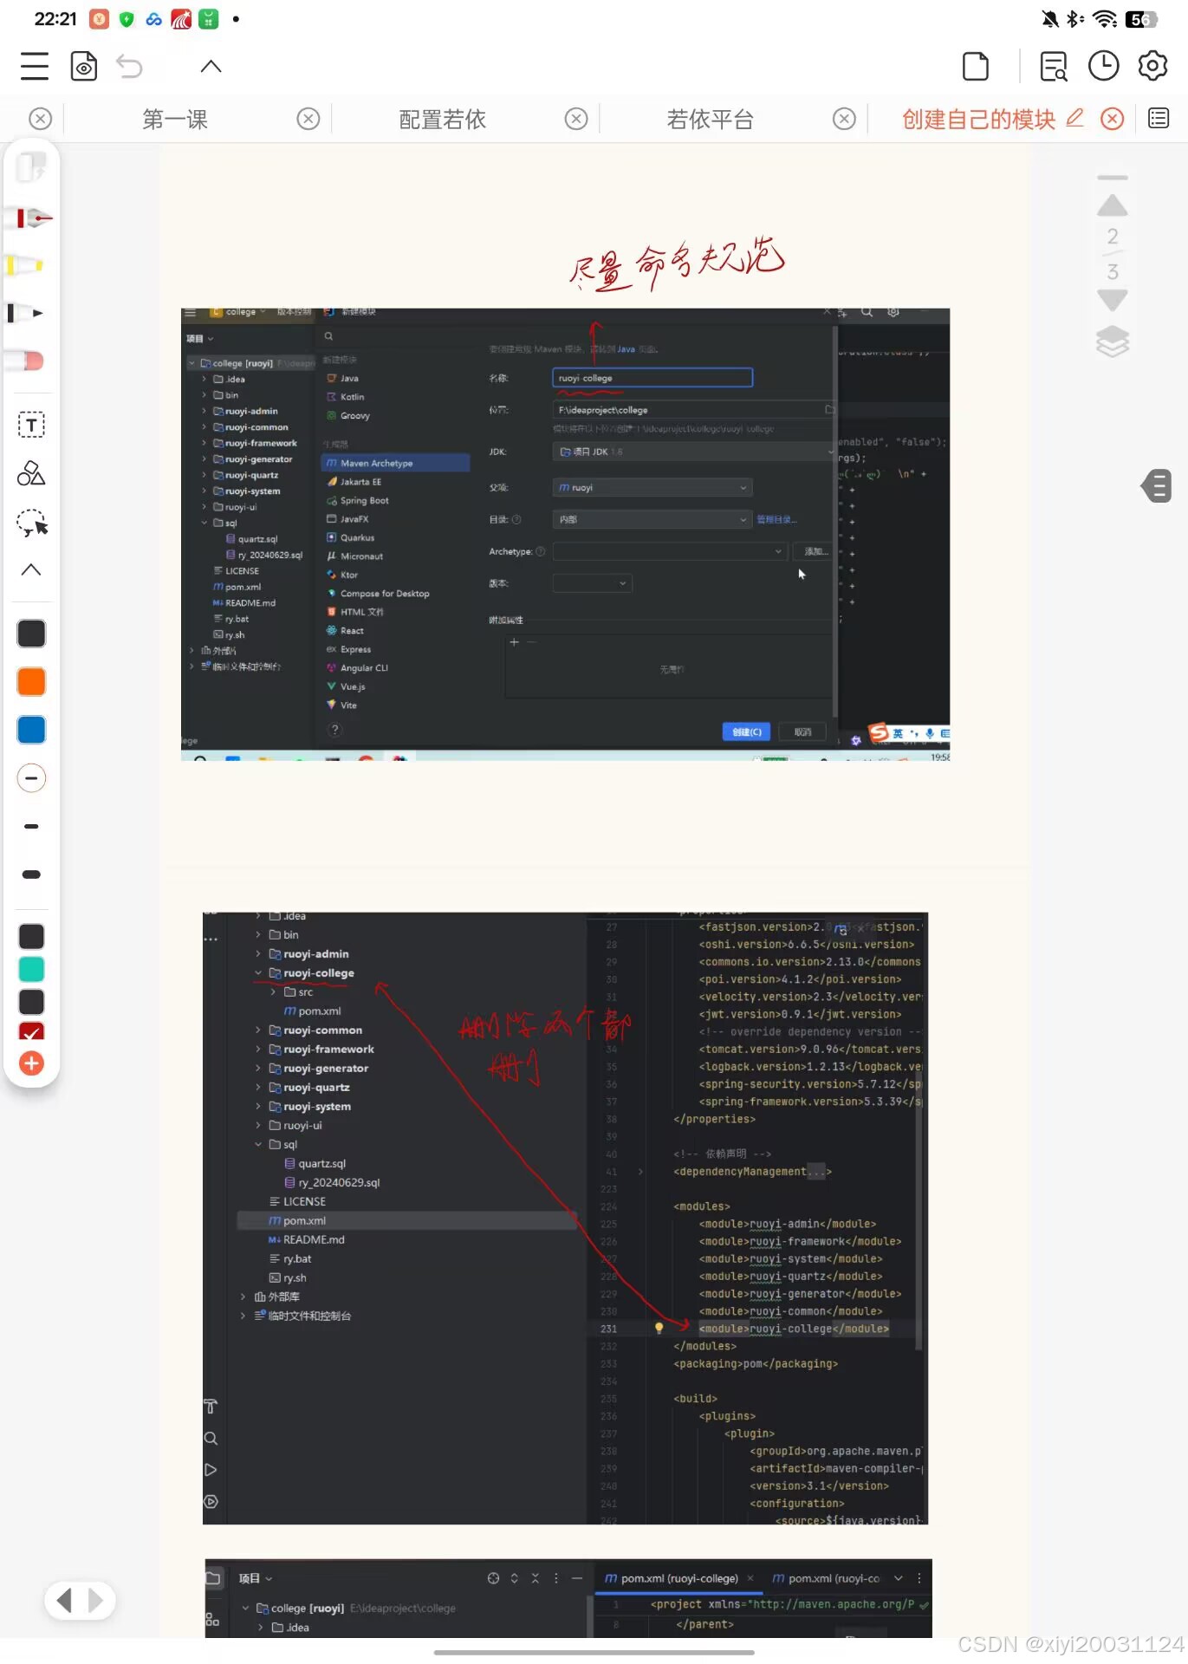Pick the blue color swatch
The width and height of the screenshot is (1188, 1664).
31,730
